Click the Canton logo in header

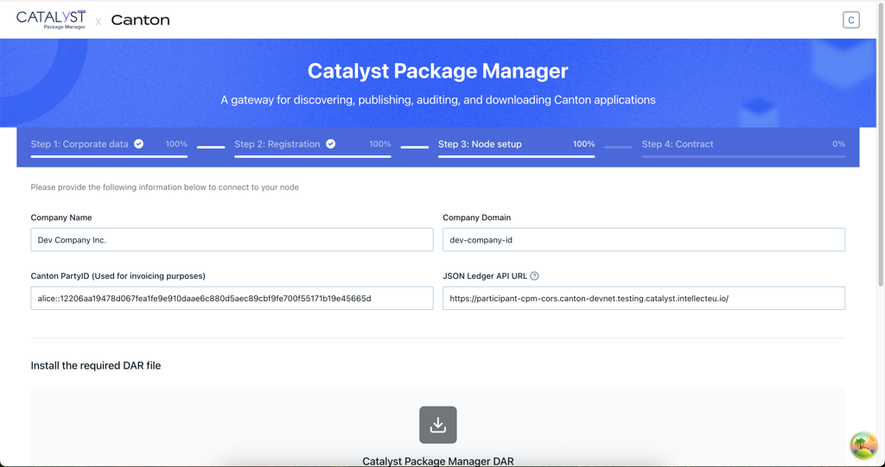[140, 20]
